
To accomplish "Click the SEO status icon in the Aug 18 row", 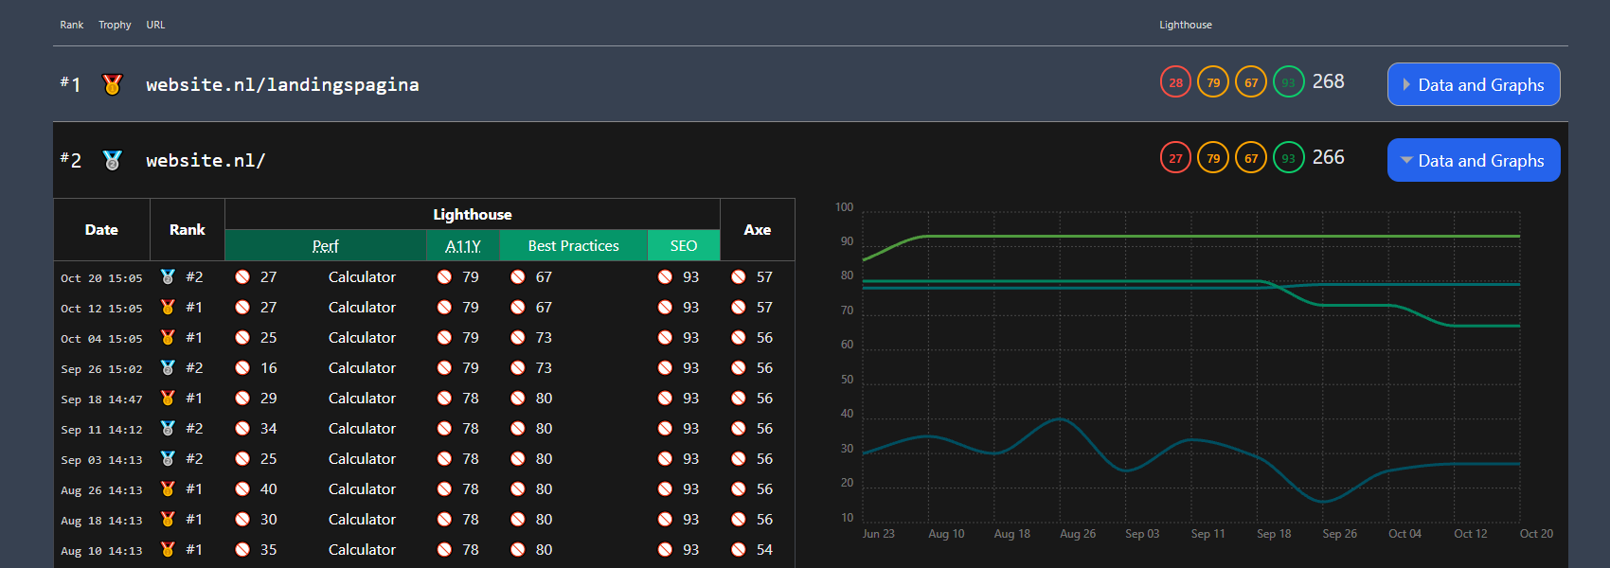I will tap(665, 519).
